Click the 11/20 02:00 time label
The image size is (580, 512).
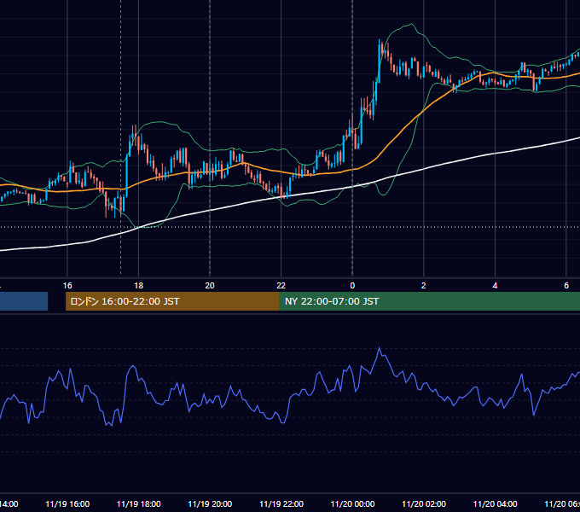424,503
